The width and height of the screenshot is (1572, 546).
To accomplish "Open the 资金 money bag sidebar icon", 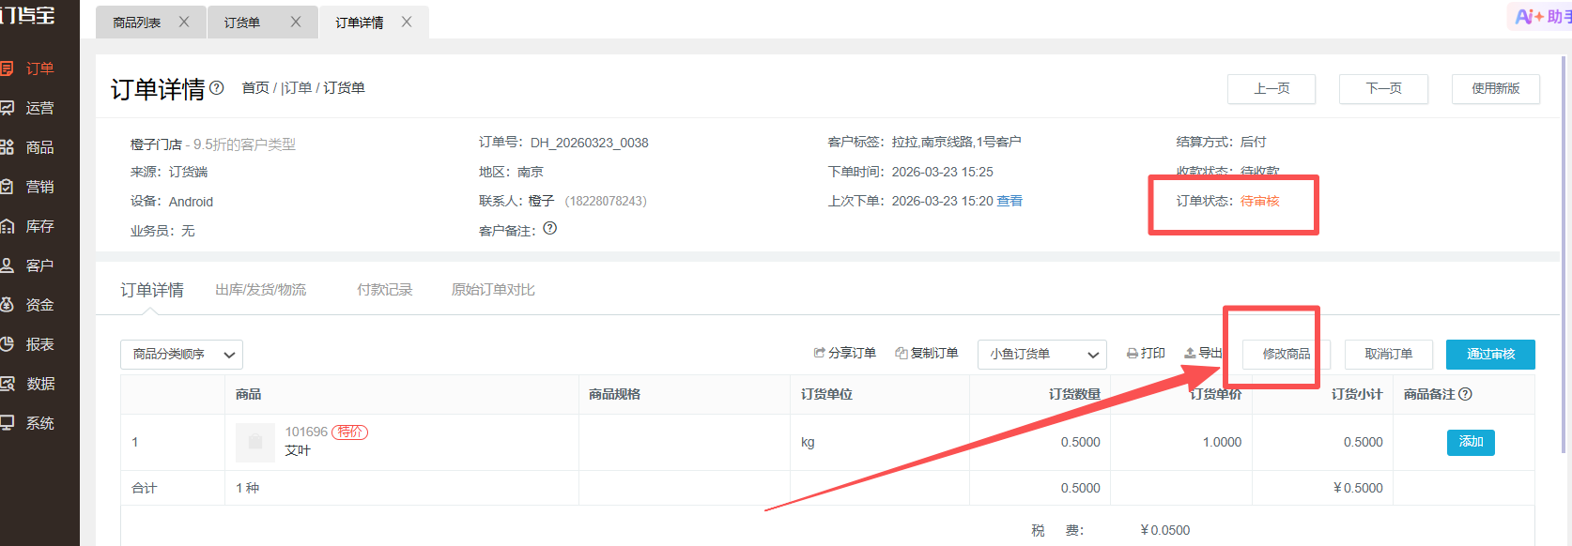I will point(7,305).
